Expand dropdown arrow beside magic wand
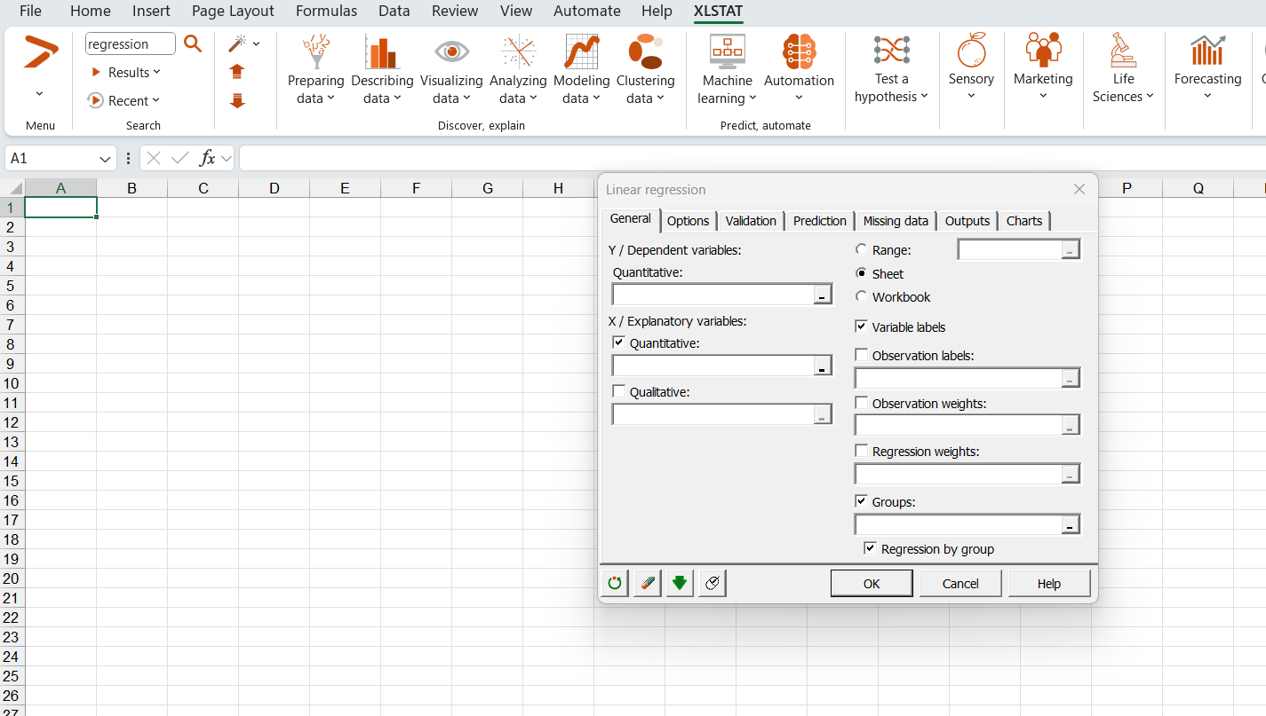Screen dimensions: 1266x716 256,43
